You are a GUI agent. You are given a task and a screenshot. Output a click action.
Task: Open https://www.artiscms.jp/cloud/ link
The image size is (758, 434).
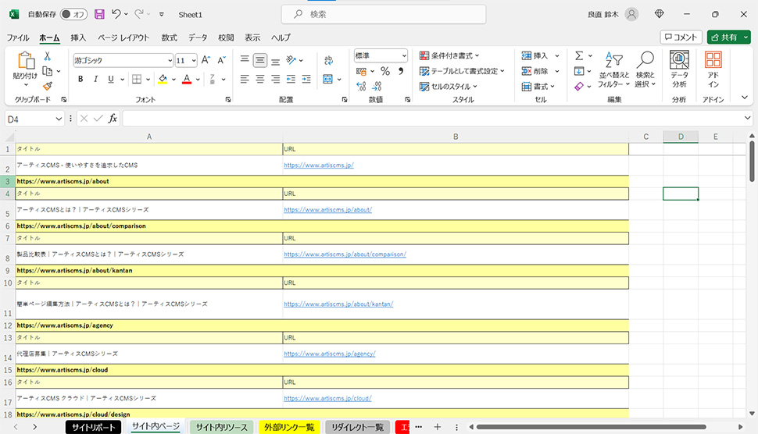[x=327, y=398]
